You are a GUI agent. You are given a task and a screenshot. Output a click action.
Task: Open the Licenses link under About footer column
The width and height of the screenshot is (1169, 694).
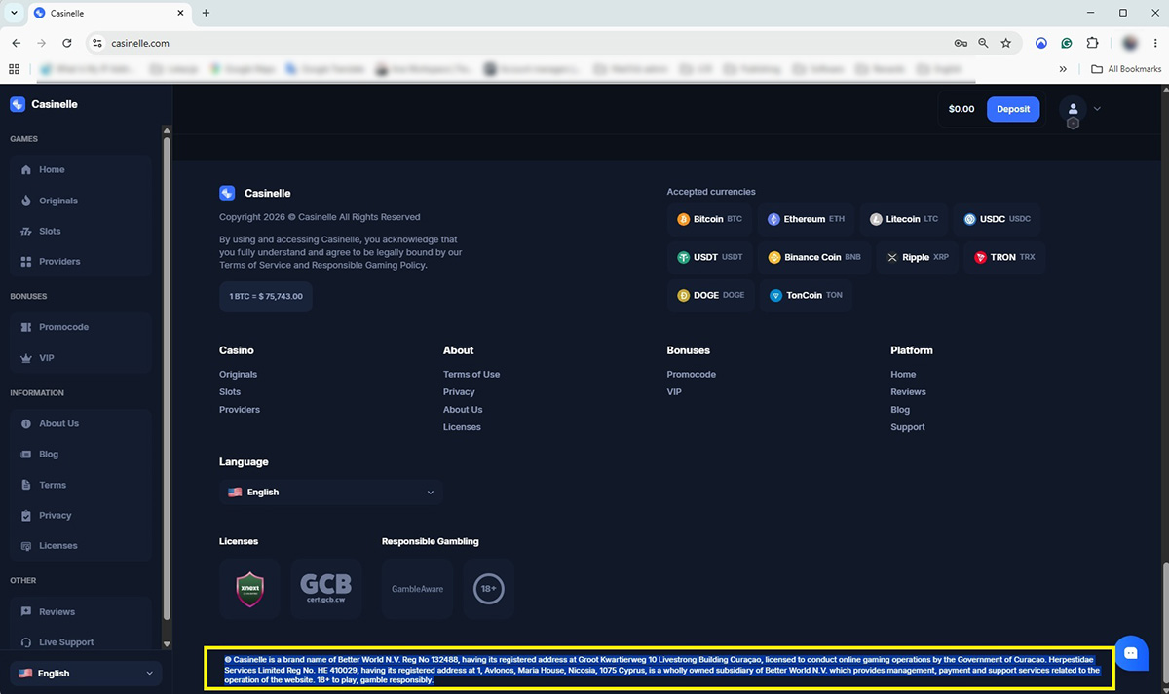coord(462,427)
